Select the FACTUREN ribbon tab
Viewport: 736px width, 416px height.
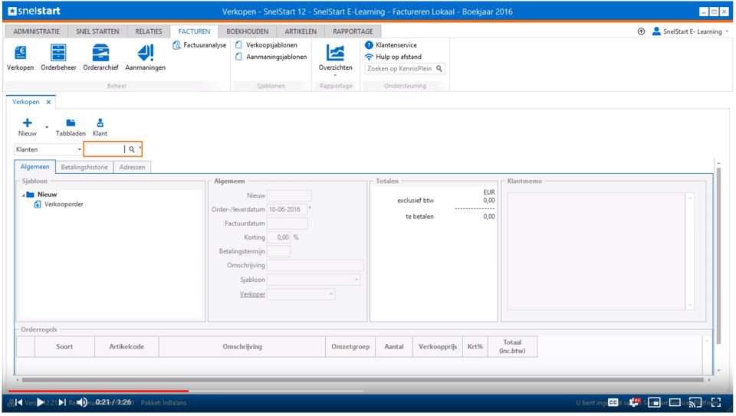[194, 31]
